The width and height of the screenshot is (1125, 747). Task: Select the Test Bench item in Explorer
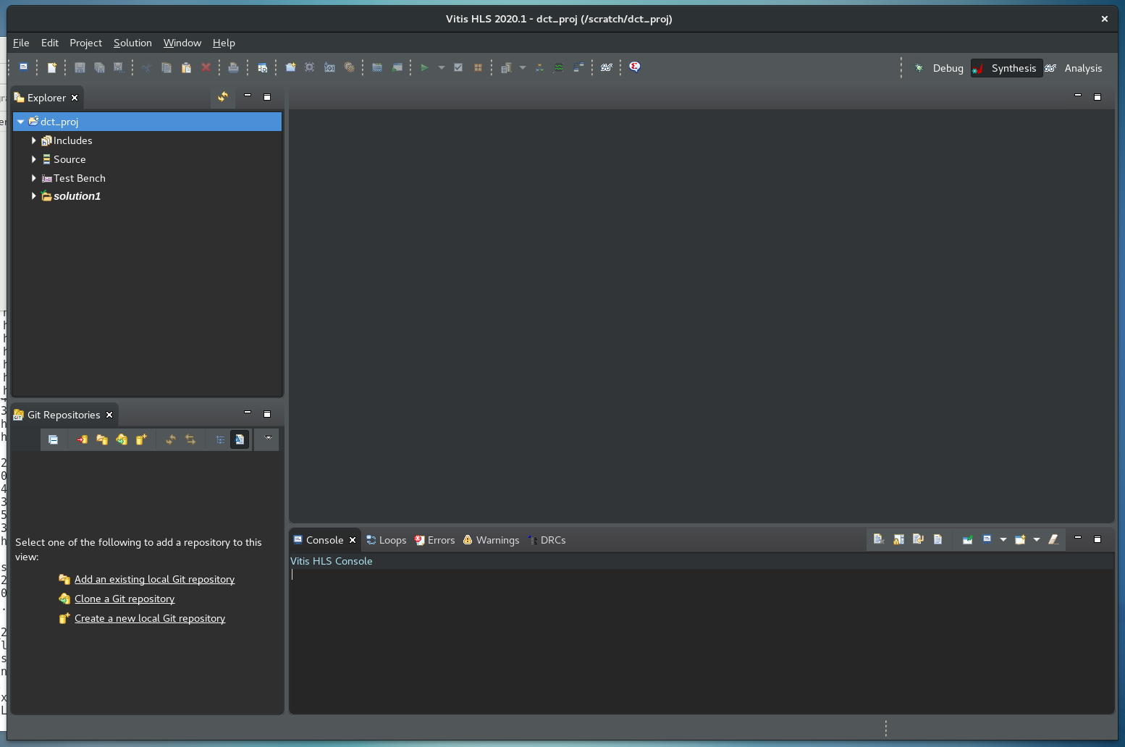pos(79,178)
